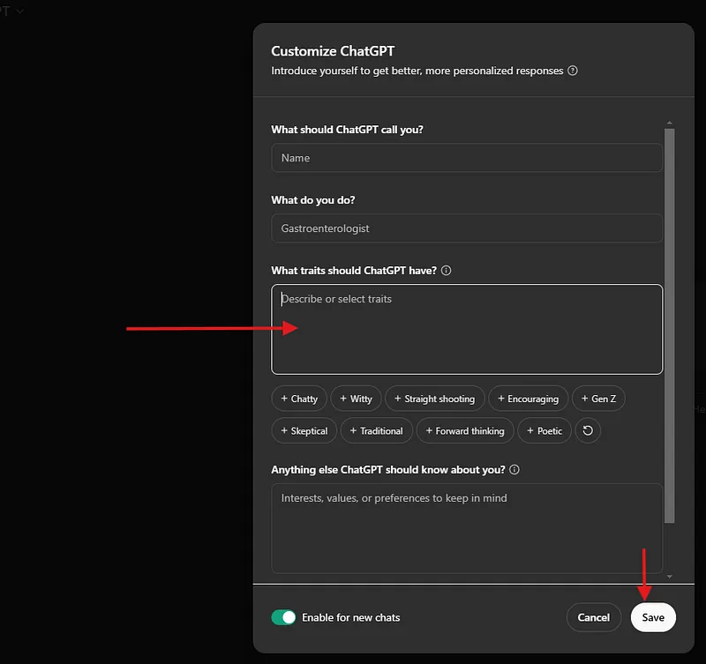Add the Poetic trait
706x664 pixels.
pos(544,430)
